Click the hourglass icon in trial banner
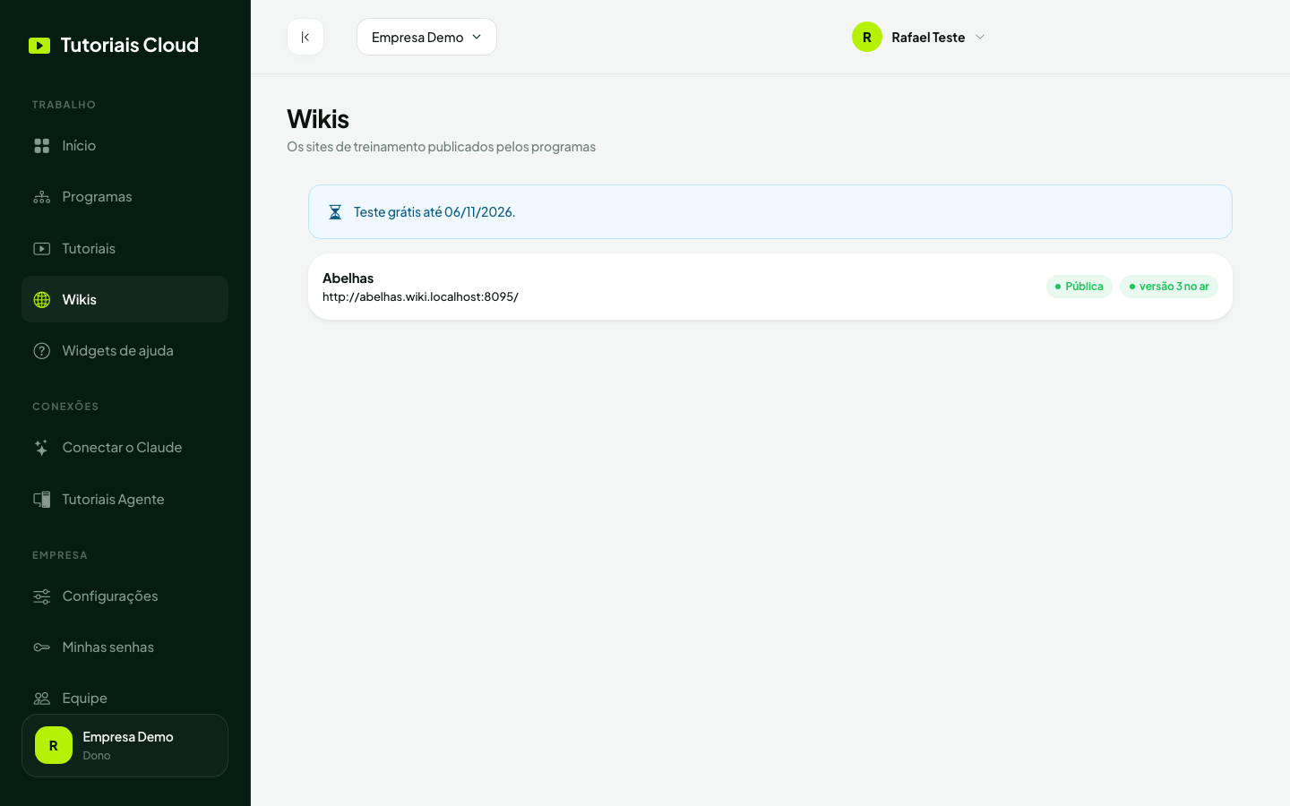Screen dimensions: 1290x806 pyautogui.click(x=335, y=212)
